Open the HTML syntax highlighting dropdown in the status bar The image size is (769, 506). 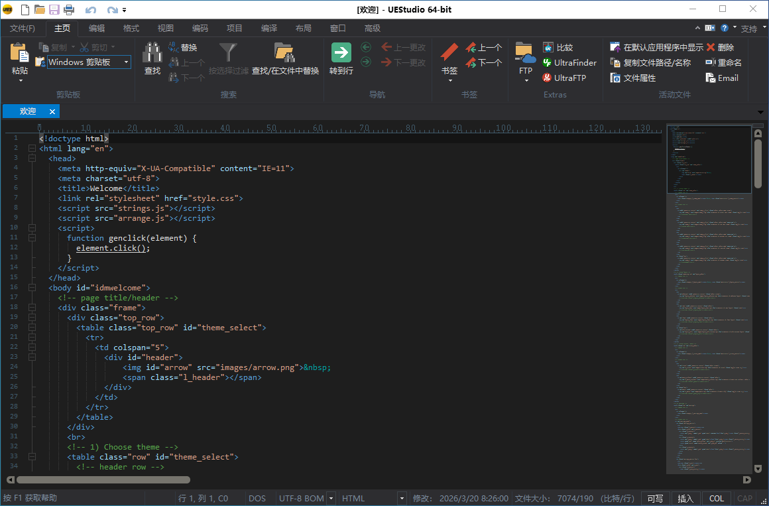pos(401,499)
